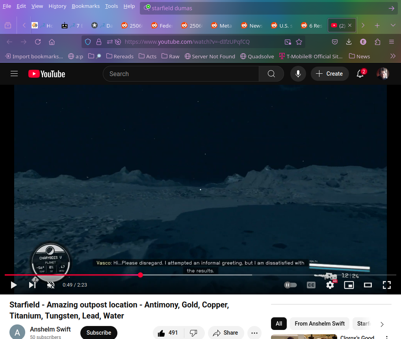Search with your voice microphone

(298, 74)
